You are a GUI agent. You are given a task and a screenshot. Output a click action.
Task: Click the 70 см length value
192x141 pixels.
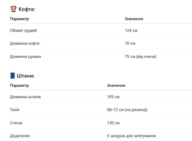tap(130, 43)
